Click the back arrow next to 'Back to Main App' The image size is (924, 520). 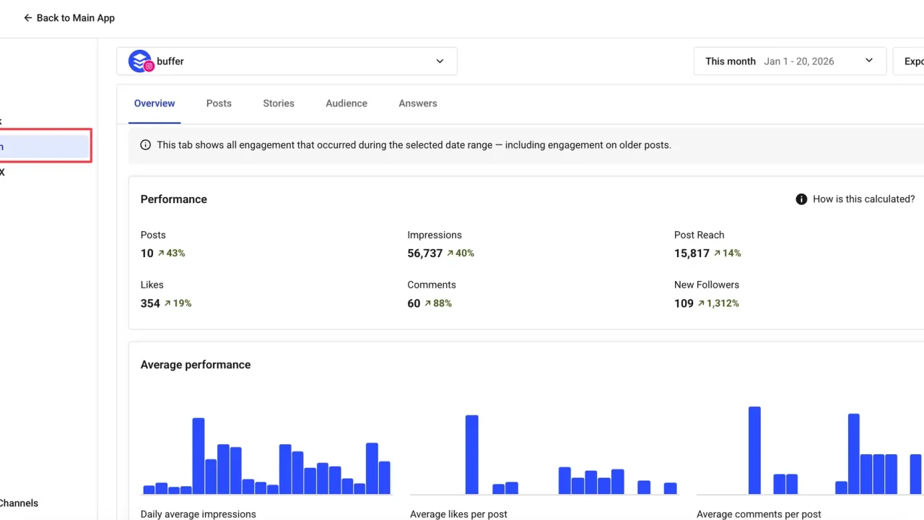tap(27, 17)
